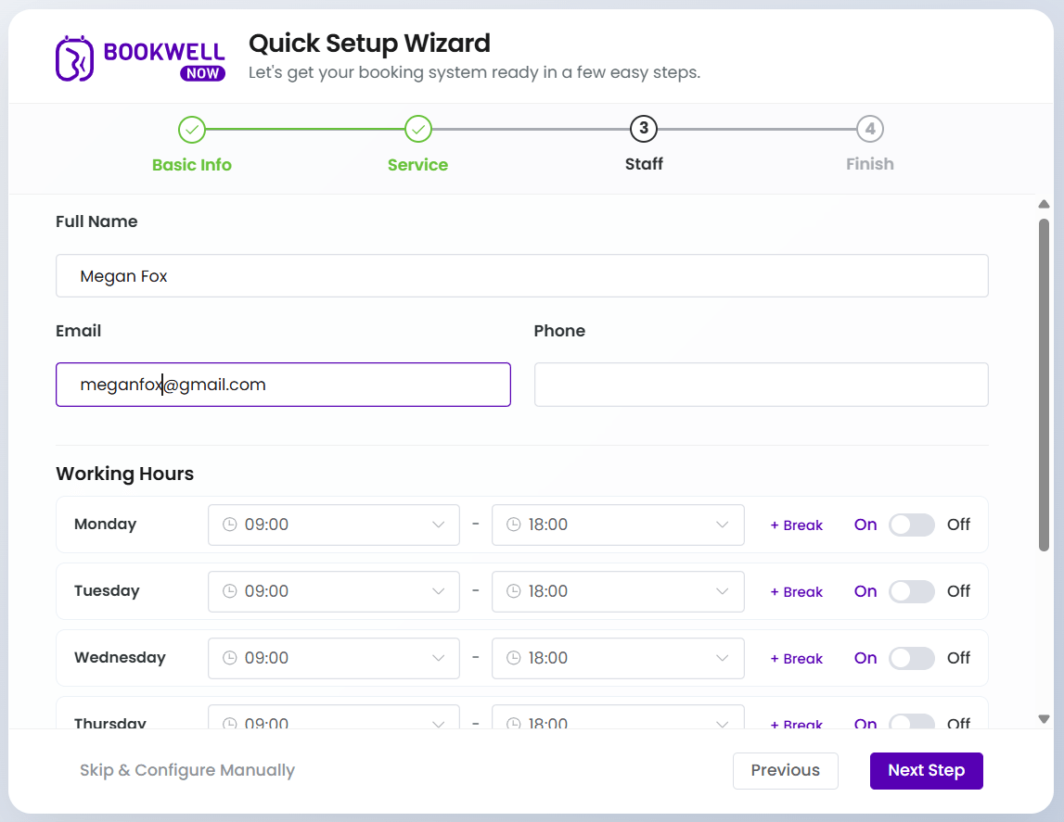Screen dimensions: 1064x822
Task: Go to the Basic Info step label
Action: [x=191, y=165]
